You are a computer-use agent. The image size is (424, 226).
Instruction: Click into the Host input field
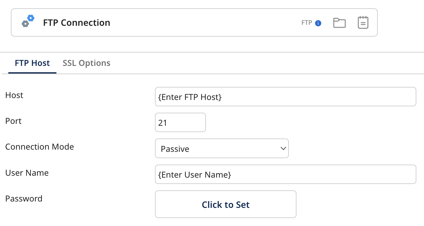pyautogui.click(x=285, y=96)
